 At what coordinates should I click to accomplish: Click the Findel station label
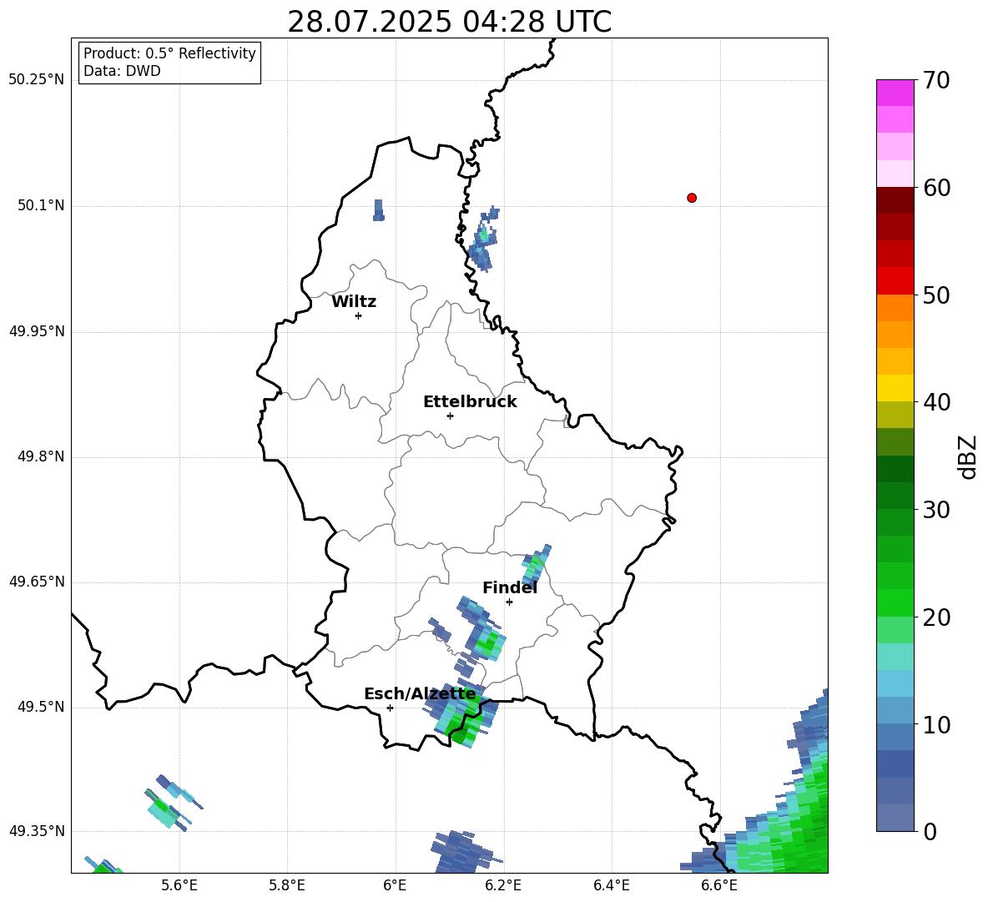(x=510, y=587)
